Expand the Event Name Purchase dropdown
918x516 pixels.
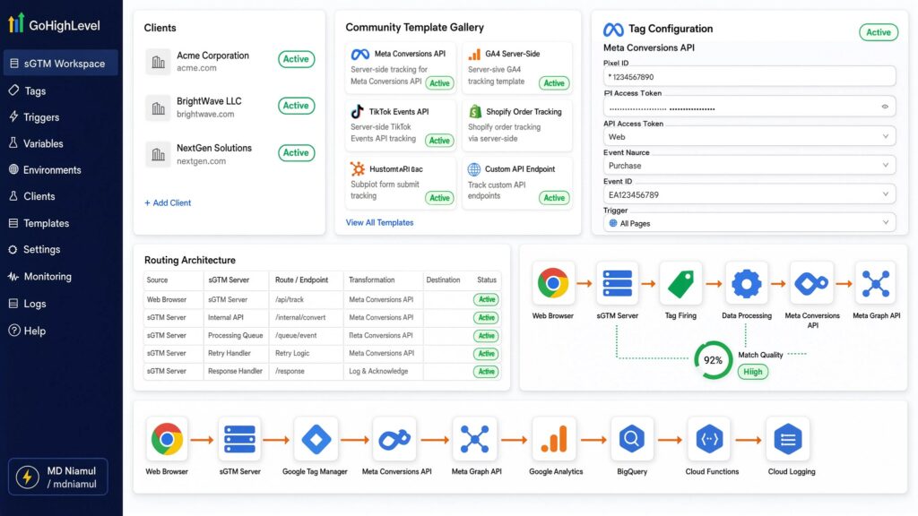(x=749, y=166)
